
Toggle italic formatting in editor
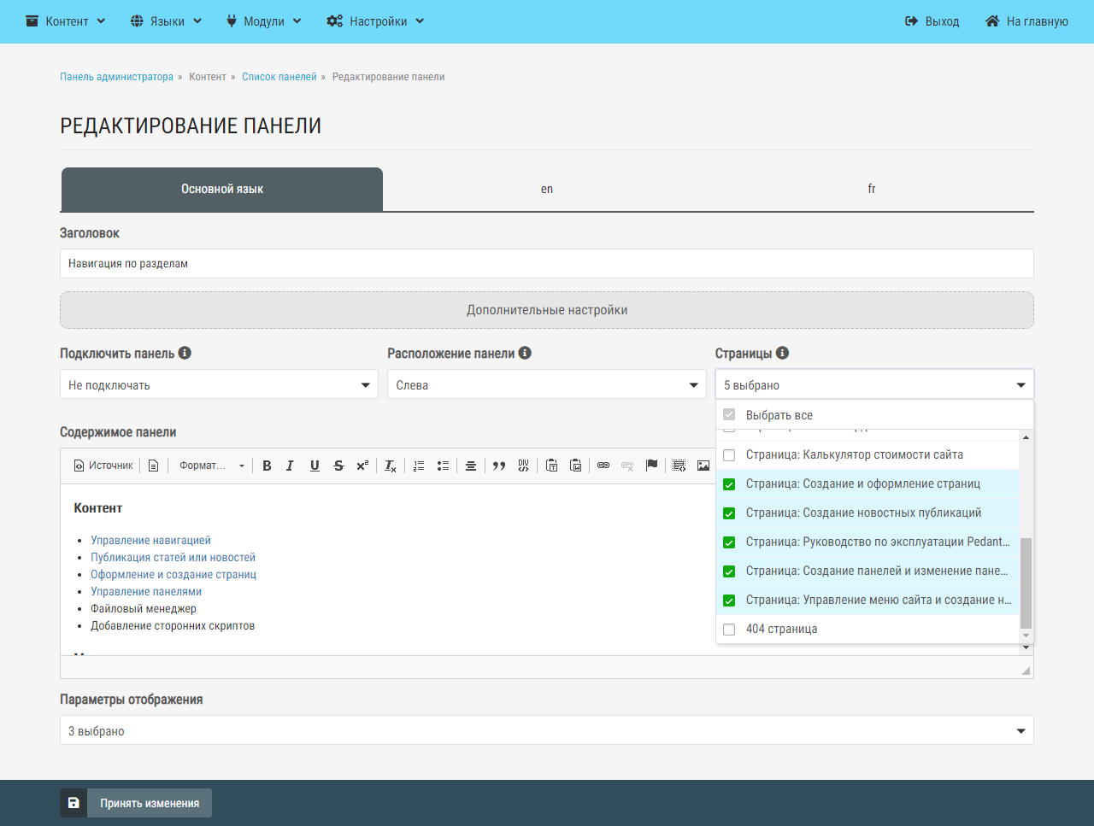click(290, 466)
